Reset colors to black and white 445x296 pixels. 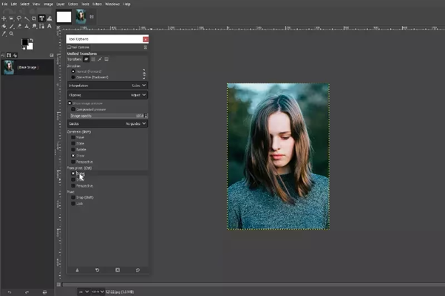[x=24, y=48]
